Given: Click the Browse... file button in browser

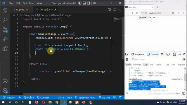Looking at the screenshot, I should click(144, 17).
